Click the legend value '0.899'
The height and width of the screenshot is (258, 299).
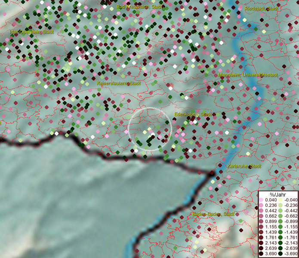pyautogui.click(x=271, y=221)
